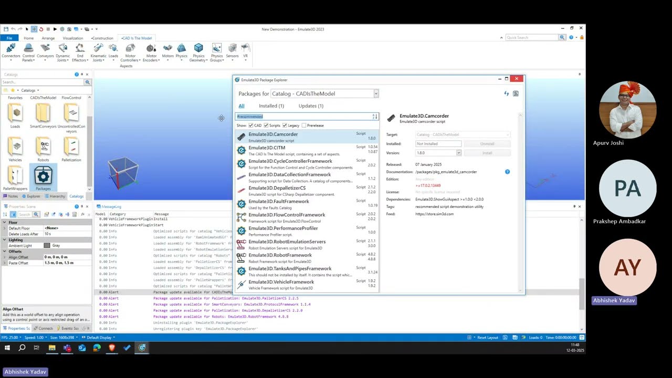Screen dimensions: 672x378
Task: Click the Quick Search field
Action: (532, 38)
